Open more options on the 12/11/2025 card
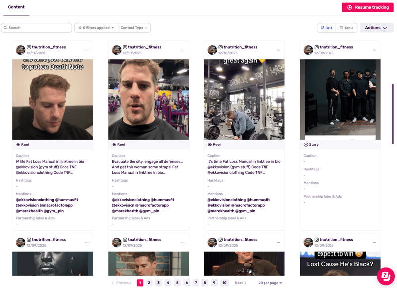The image size is (397, 288). tap(87, 50)
